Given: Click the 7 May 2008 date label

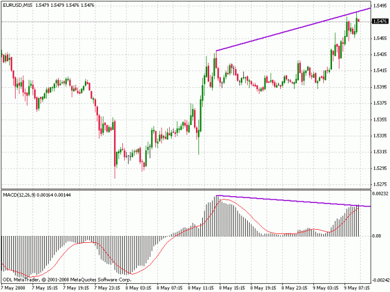Looking at the screenshot, I should [x=13, y=288].
